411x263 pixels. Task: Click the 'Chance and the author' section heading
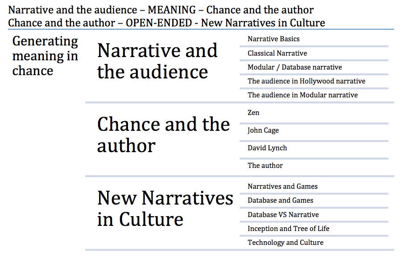pos(163,135)
